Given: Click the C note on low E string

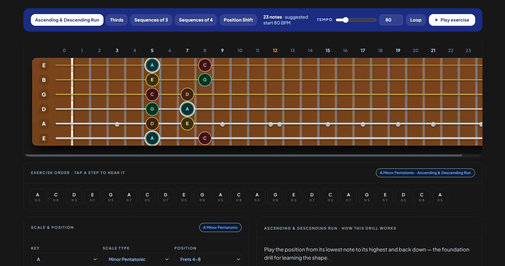Looking at the screenshot, I should click(x=205, y=138).
